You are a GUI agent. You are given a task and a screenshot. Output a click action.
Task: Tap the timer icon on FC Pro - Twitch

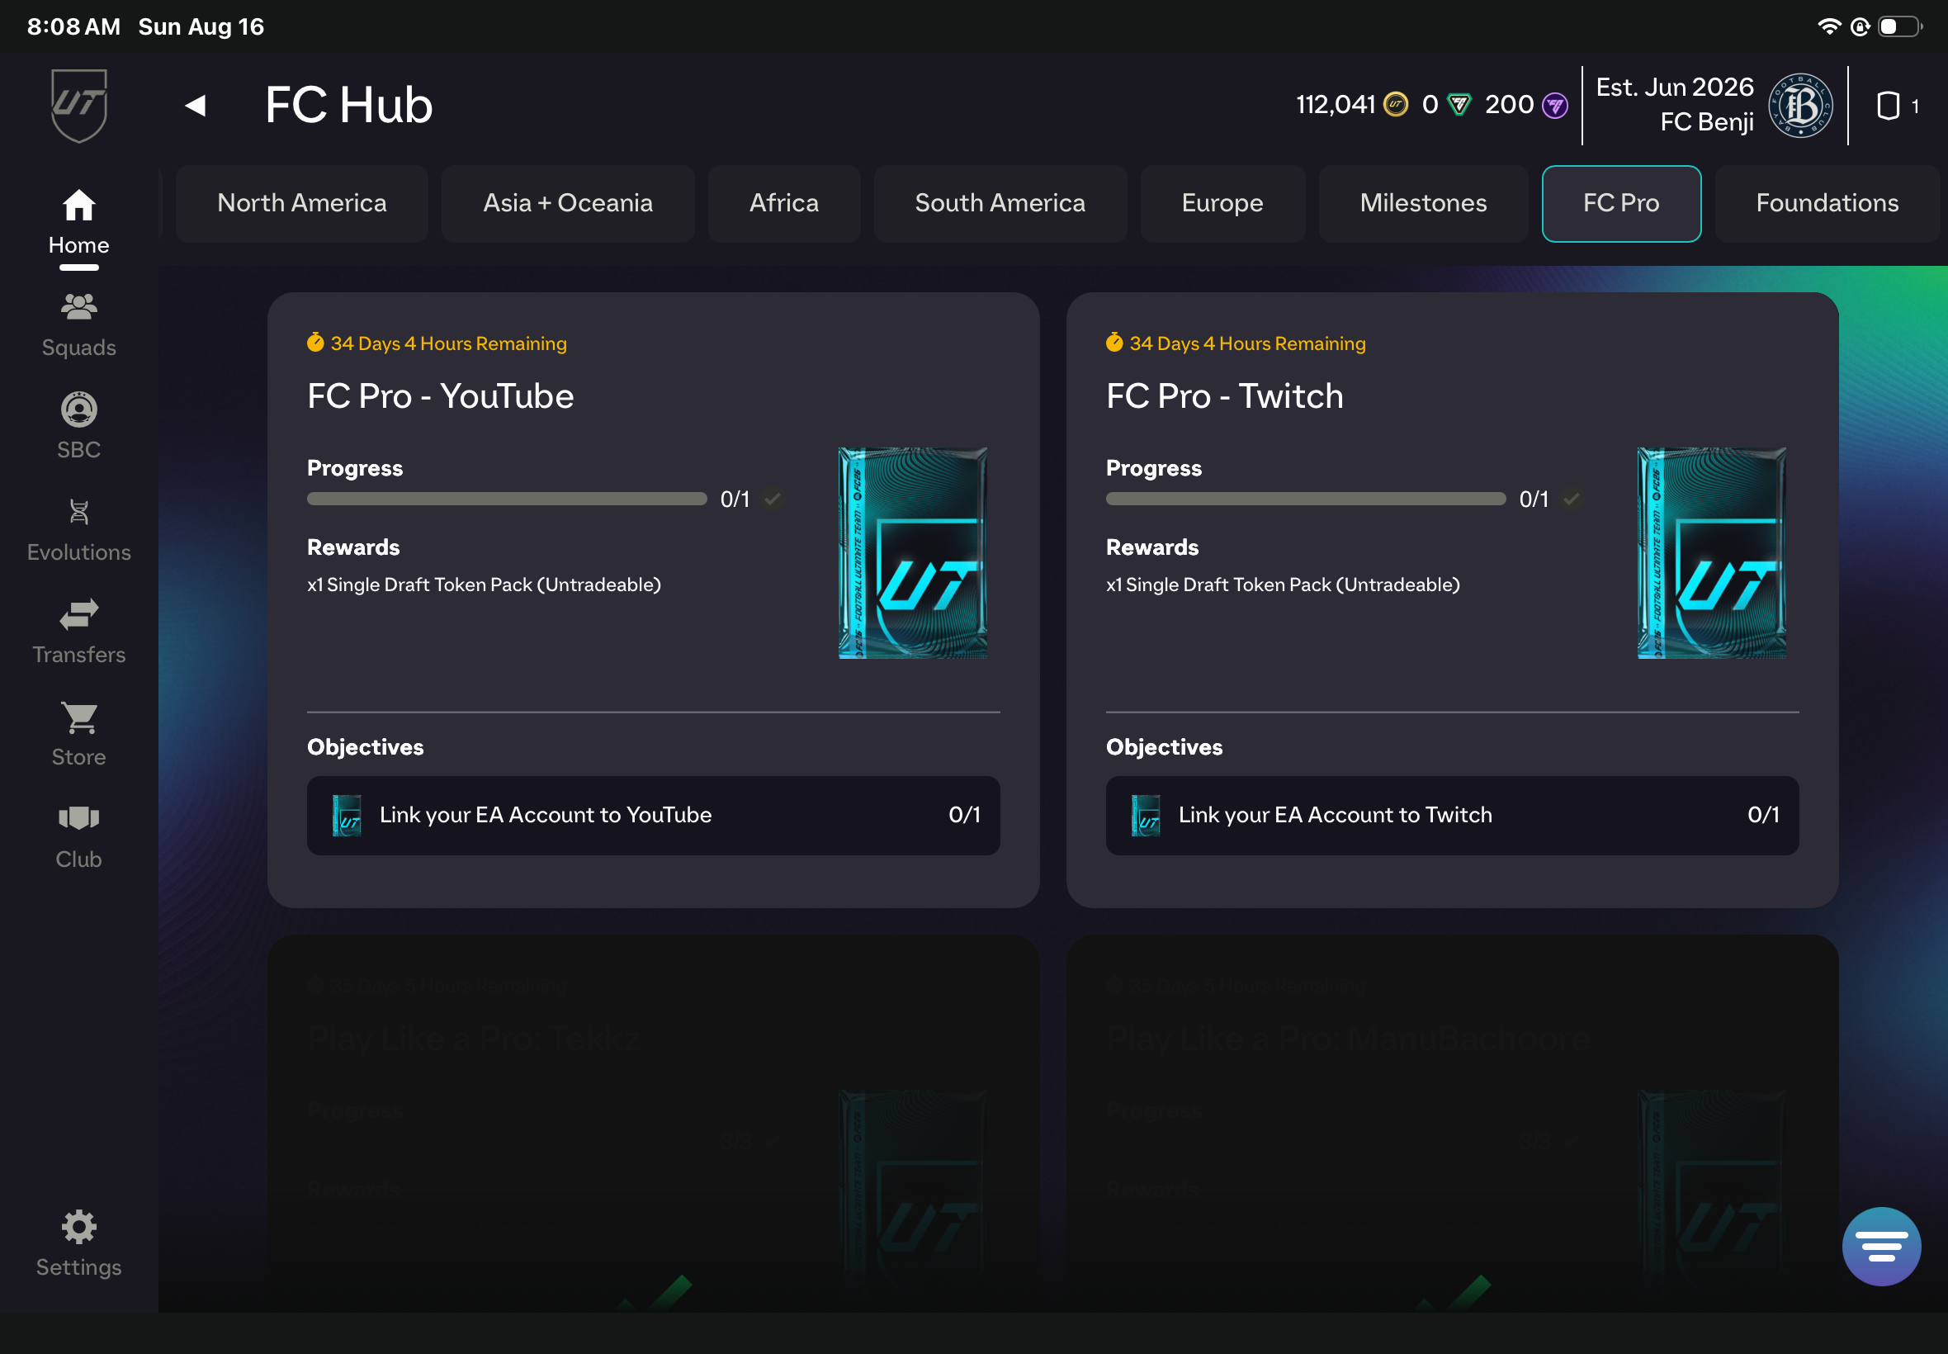click(x=1114, y=342)
